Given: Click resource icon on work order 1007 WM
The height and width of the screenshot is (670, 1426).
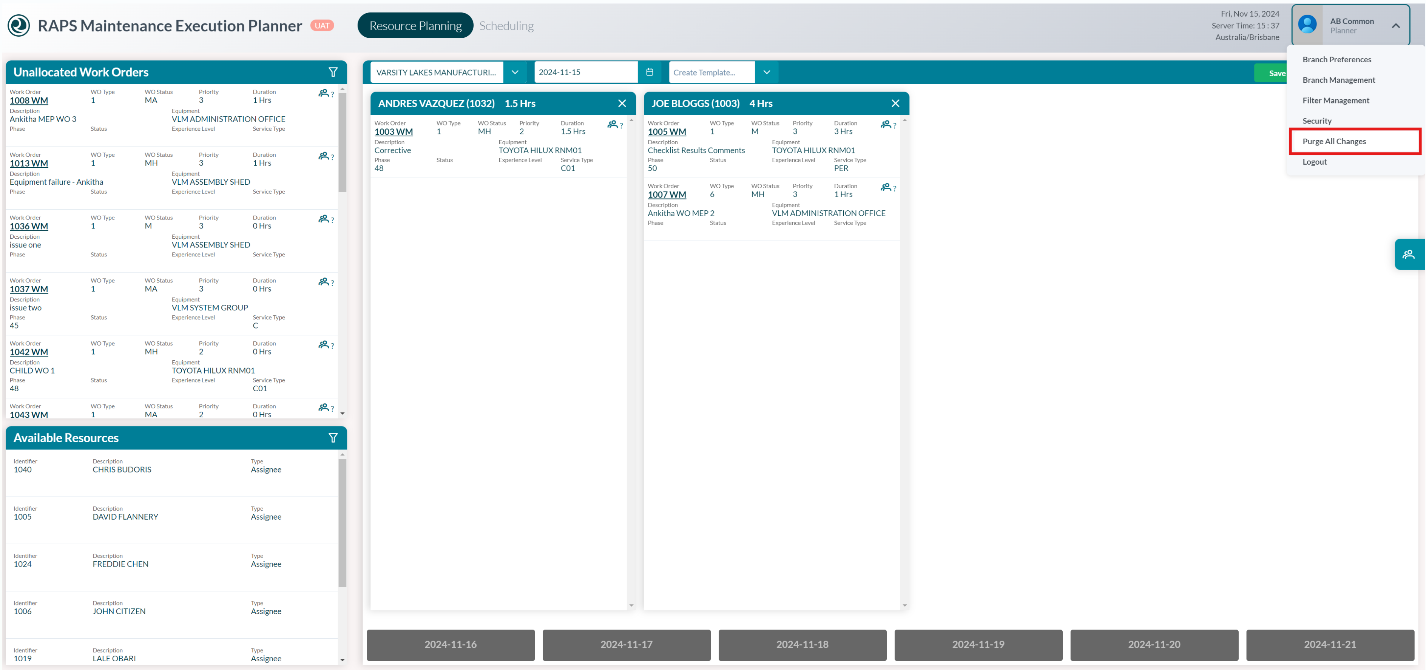Looking at the screenshot, I should click(x=886, y=187).
